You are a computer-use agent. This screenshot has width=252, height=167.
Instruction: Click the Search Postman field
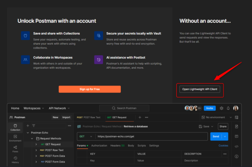124,108
